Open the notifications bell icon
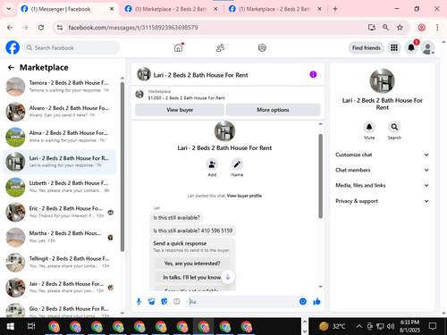Screen dimensions: 447x335 click(411, 47)
